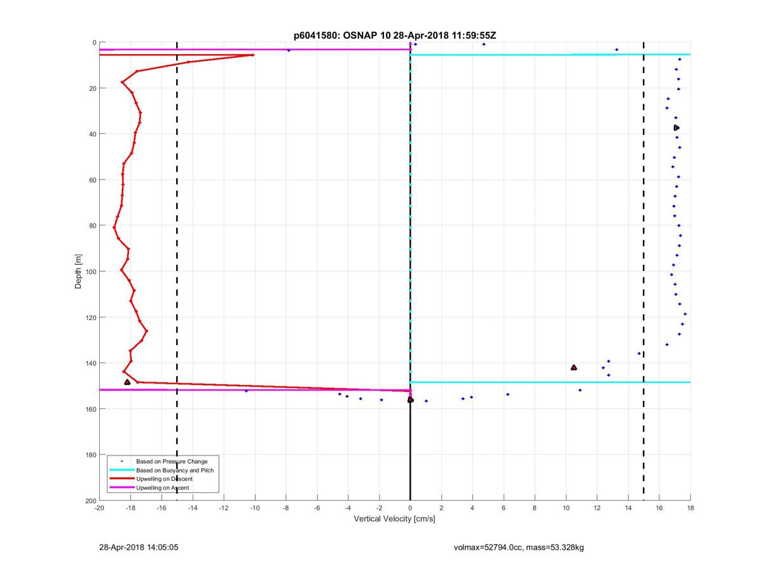Click the magenta line sample in legend
Image resolution: width=763 pixels, height=563 pixels.
[x=121, y=487]
